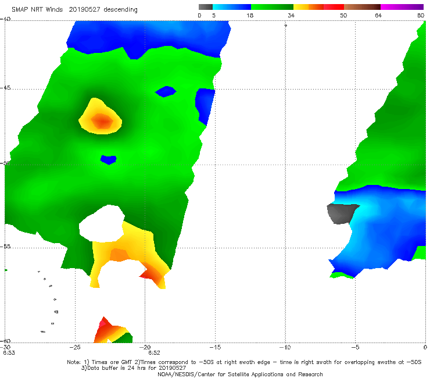
Task: Click the '64' label under the color bar
Action: point(378,15)
